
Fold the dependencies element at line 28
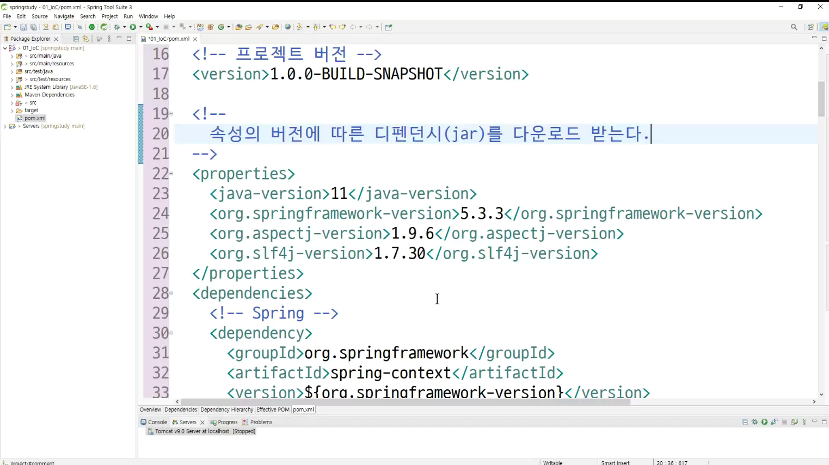(x=171, y=293)
